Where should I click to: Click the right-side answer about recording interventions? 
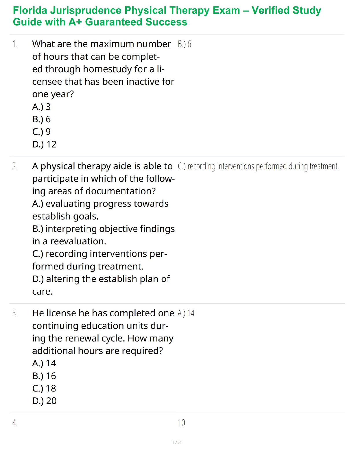(x=258, y=167)
